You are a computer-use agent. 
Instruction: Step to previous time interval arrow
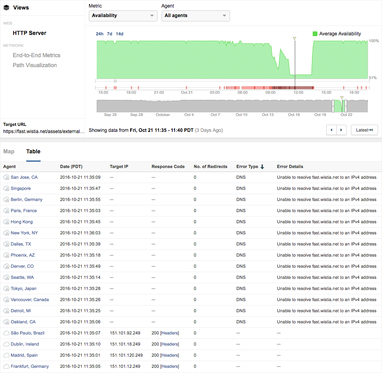pyautogui.click(x=331, y=130)
